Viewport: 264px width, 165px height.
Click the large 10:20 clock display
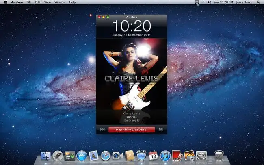click(132, 26)
